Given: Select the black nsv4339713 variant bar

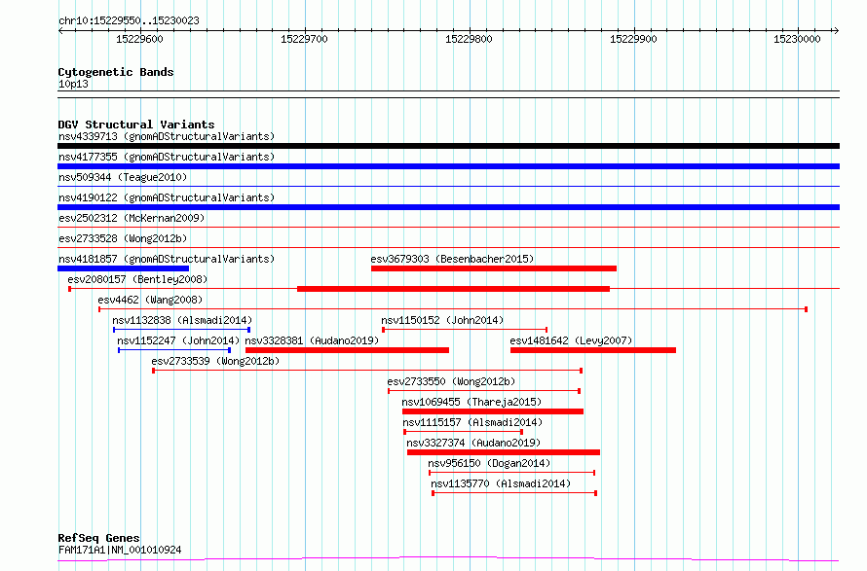Looking at the screenshot, I should (x=448, y=146).
